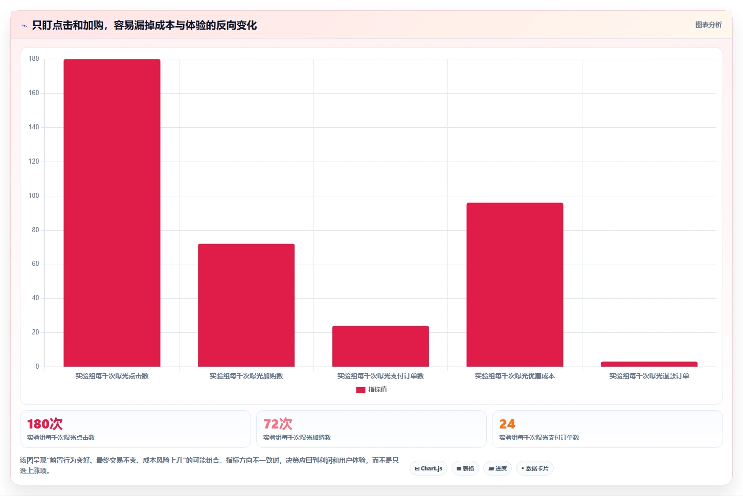Select the Chart.js tag chip
Viewport: 743px width, 496px height.
429,468
